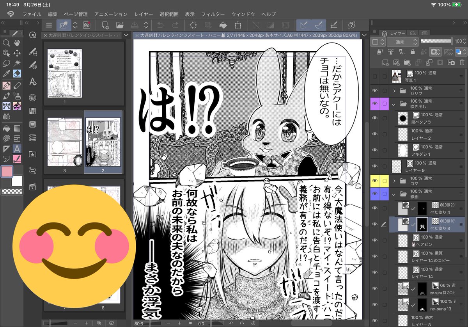The image size is (468, 327).
Task: Select the white sub color swatch
Action: click(x=17, y=181)
